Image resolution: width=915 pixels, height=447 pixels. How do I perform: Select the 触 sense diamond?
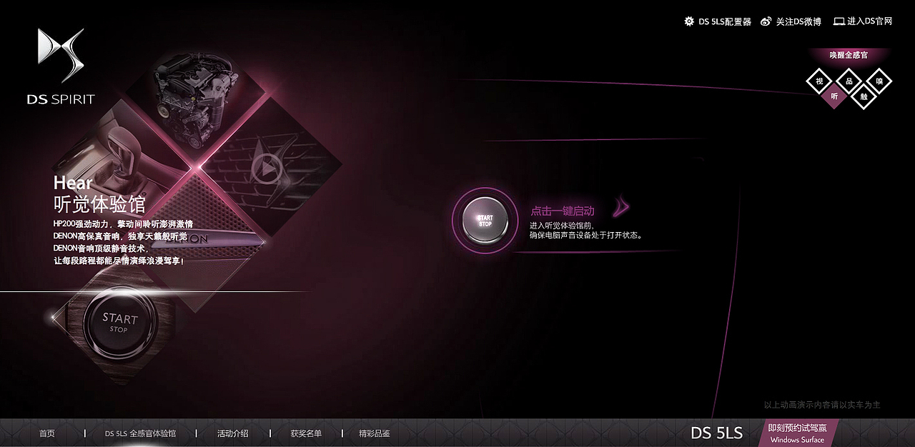tap(864, 96)
